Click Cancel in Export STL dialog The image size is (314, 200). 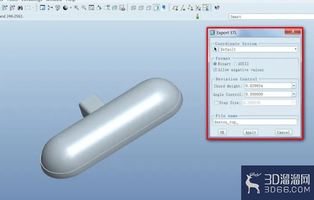coord(283,132)
